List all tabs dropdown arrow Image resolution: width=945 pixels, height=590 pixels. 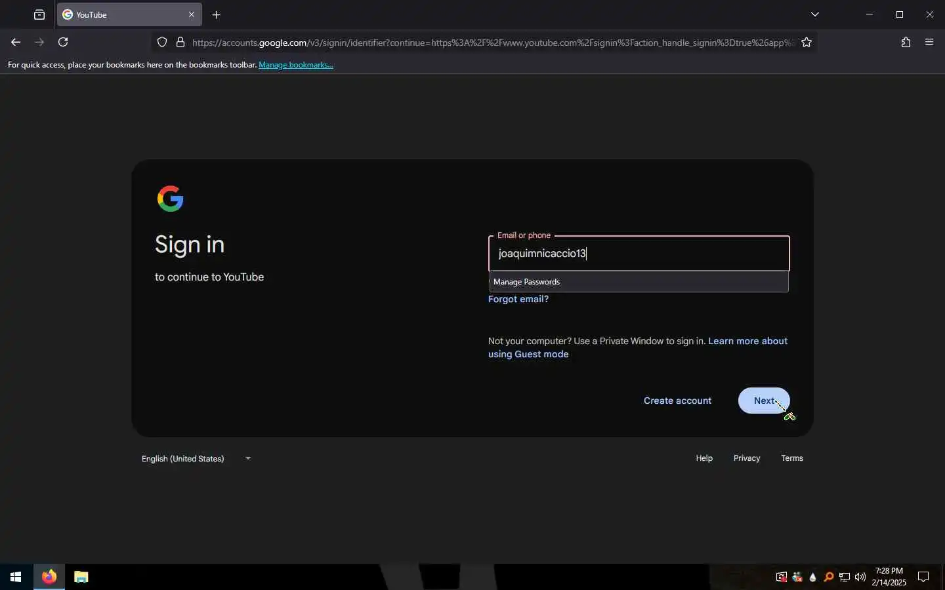click(x=815, y=14)
